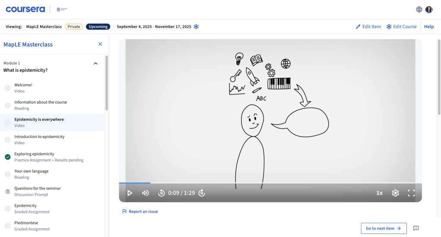Viewport: 441px width, 237px height.
Task: Open the Help menu
Action: point(429,27)
